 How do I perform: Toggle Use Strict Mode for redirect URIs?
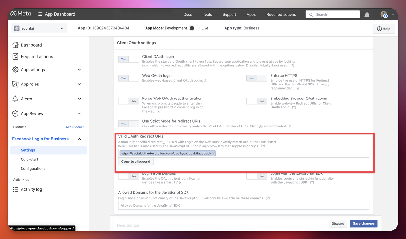(128, 124)
